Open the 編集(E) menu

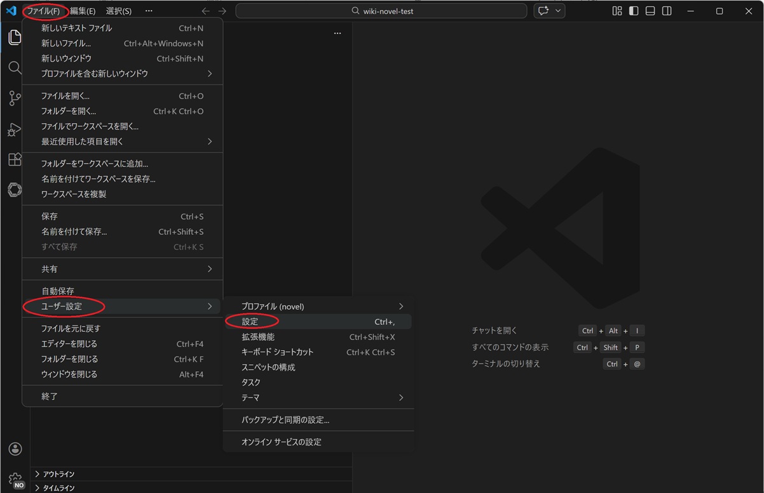[83, 11]
